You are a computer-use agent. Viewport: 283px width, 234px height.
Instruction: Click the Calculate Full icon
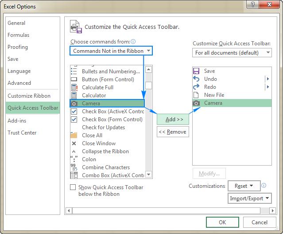point(74,87)
